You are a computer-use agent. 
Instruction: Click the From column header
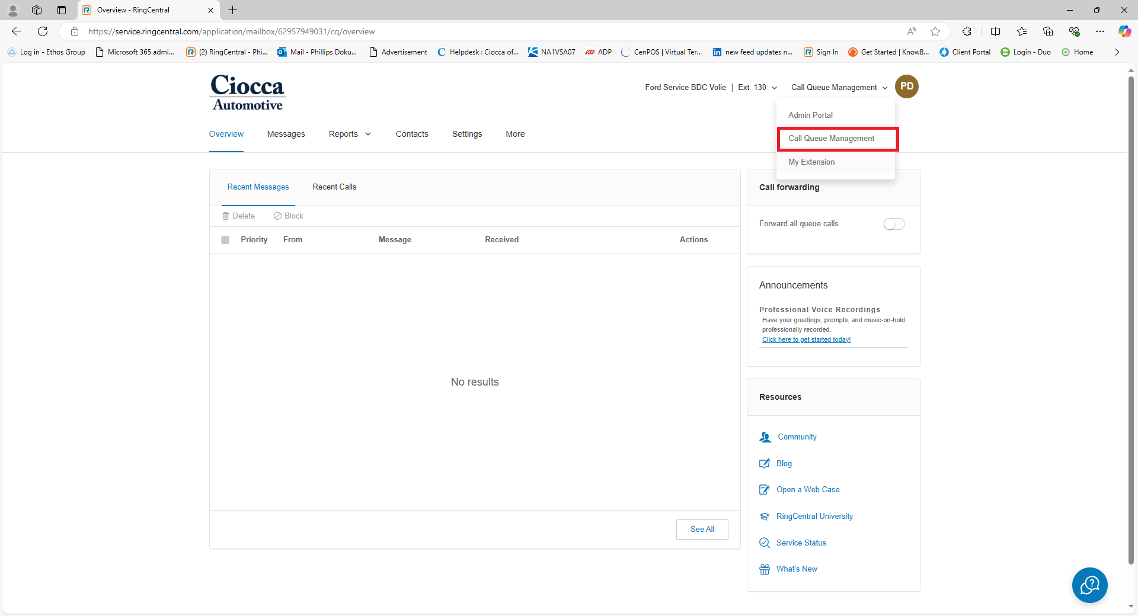tap(293, 240)
